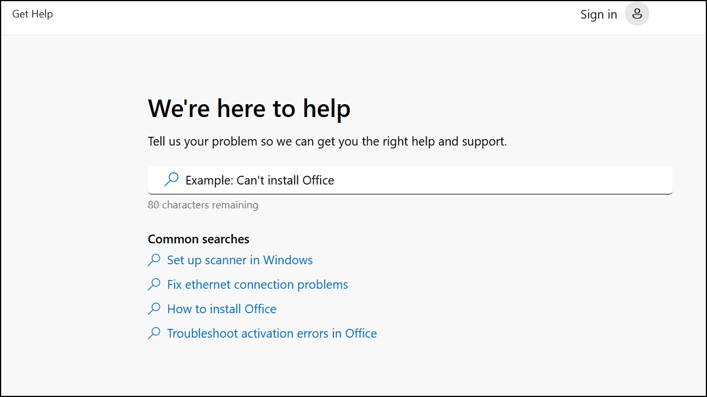Click the Common searches heading
Screen dimensions: 707x397
[199, 239]
